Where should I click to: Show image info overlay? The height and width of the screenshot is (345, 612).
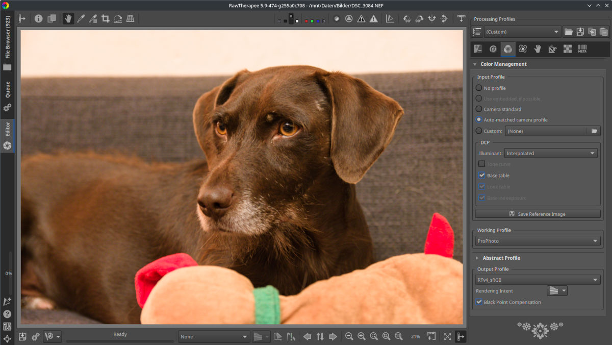[x=39, y=19]
